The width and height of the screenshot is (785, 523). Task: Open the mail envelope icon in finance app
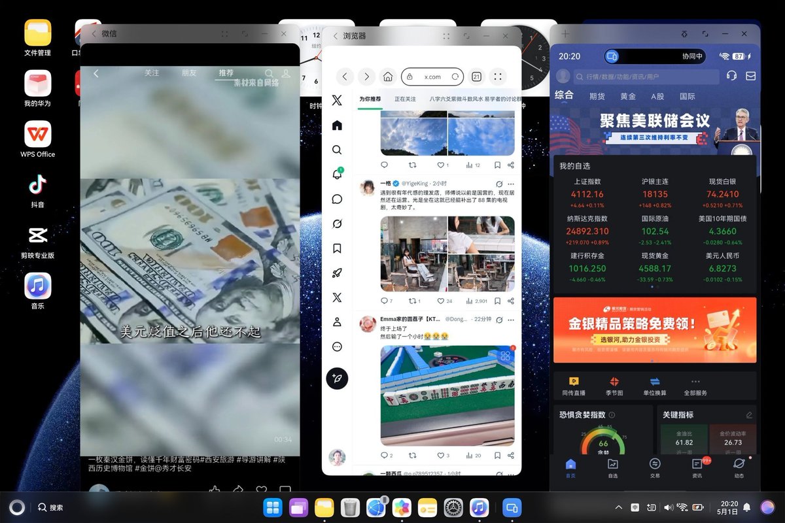coord(750,76)
